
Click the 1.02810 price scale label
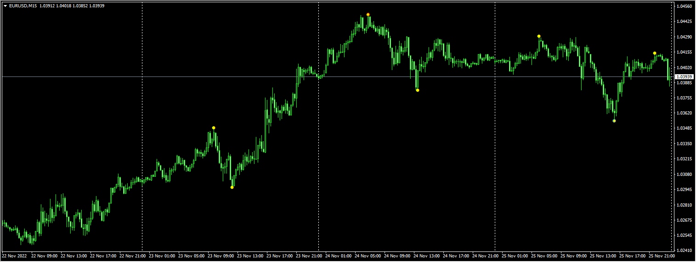(x=685, y=205)
